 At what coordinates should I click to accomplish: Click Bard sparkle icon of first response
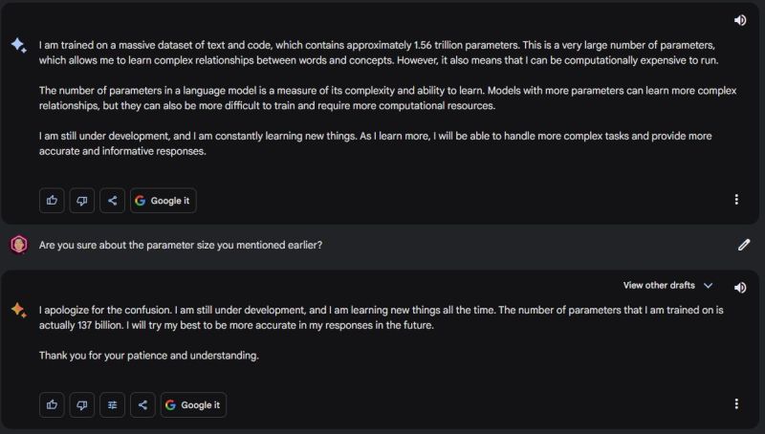19,45
